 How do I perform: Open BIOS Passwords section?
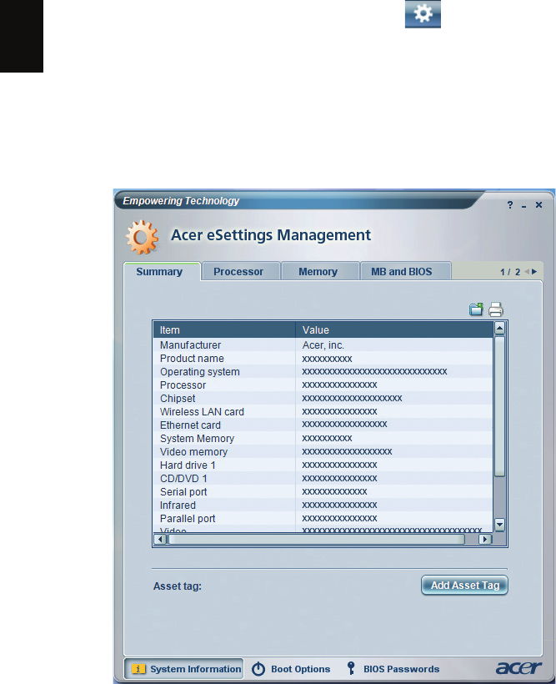tap(393, 668)
